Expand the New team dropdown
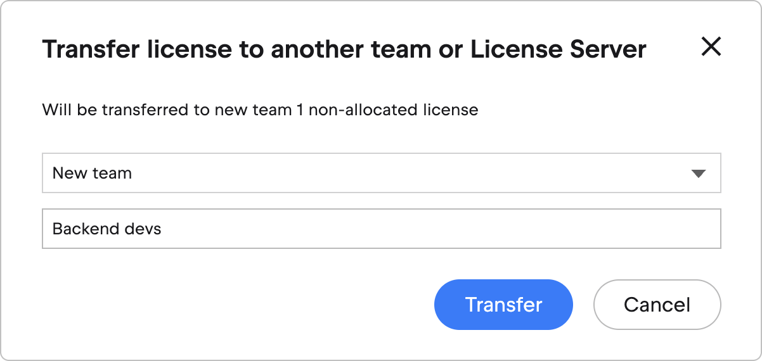 pos(381,173)
